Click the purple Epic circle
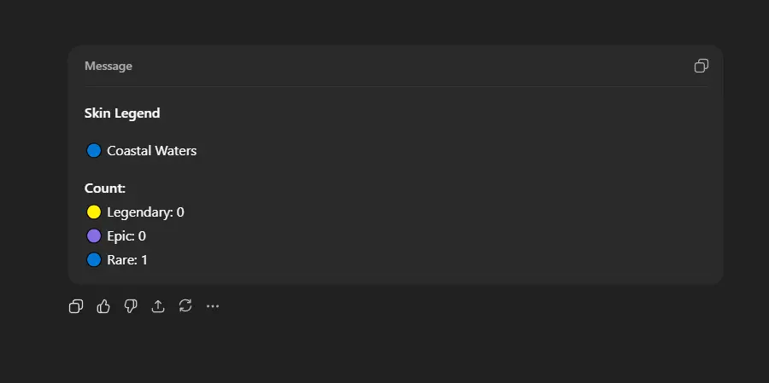 point(94,236)
